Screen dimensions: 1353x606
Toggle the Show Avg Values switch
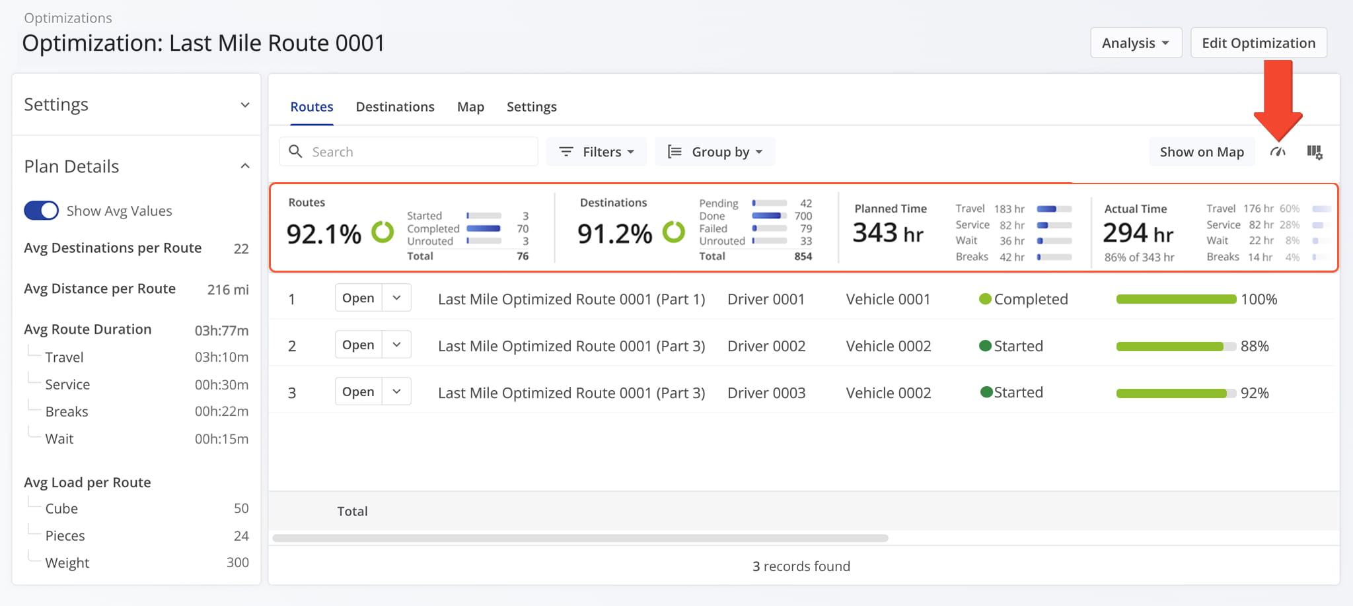click(x=41, y=211)
